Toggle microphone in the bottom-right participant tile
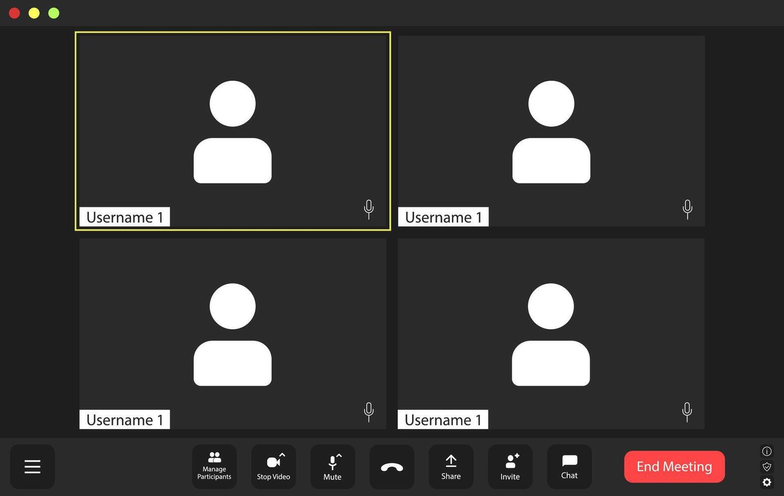The height and width of the screenshot is (496, 784). [x=687, y=412]
